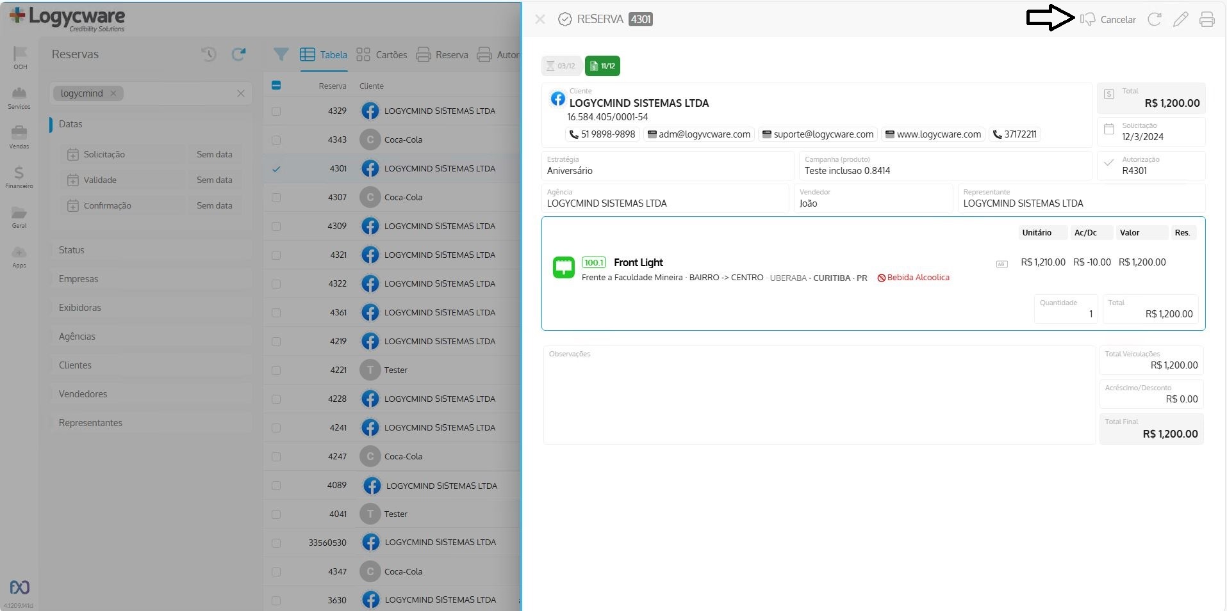The width and height of the screenshot is (1227, 611).
Task: Expand the Exibidoras filter section
Action: [151, 308]
